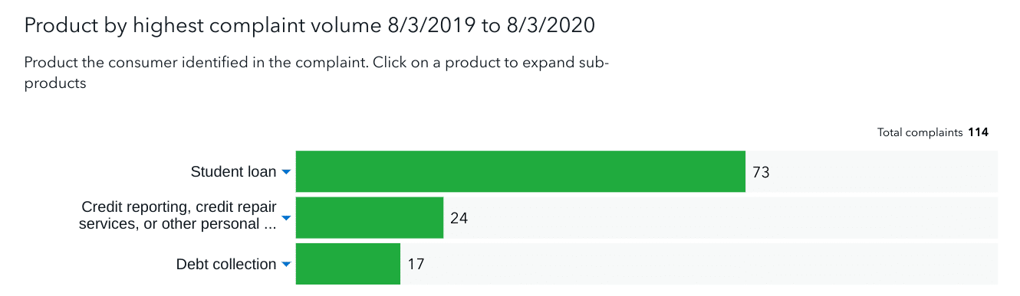This screenshot has height=296, width=1020.
Task: Select the Debt collection product label
Action: (x=226, y=265)
